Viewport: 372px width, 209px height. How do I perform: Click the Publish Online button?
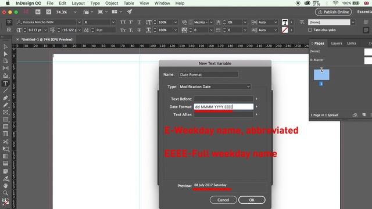click(333, 12)
